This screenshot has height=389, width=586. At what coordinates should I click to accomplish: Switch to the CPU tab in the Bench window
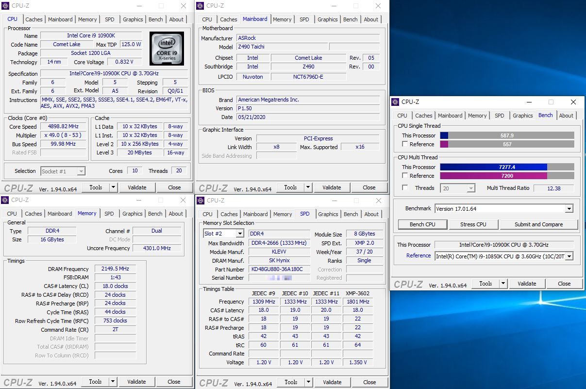[402, 116]
